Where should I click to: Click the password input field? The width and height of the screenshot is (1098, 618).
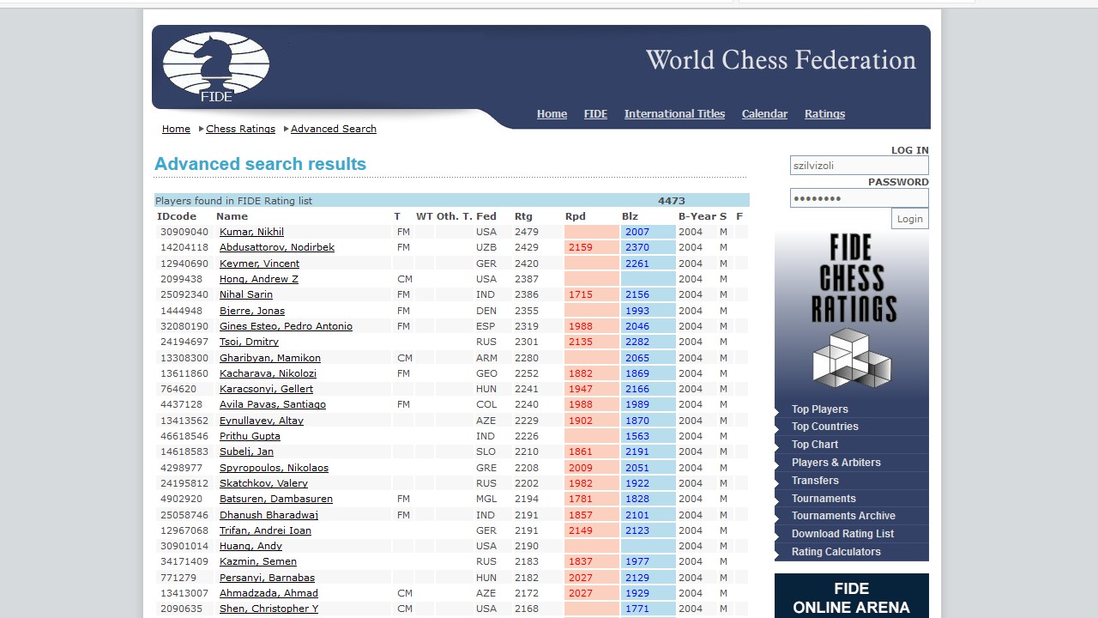click(x=859, y=198)
